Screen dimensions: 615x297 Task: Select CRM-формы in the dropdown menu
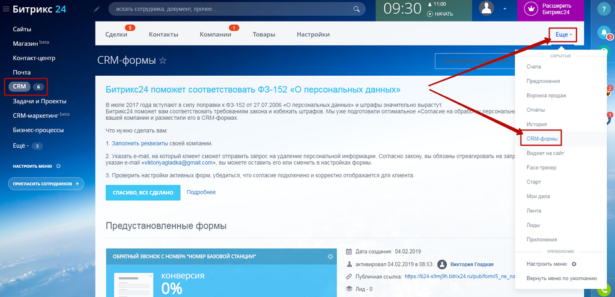pos(541,139)
